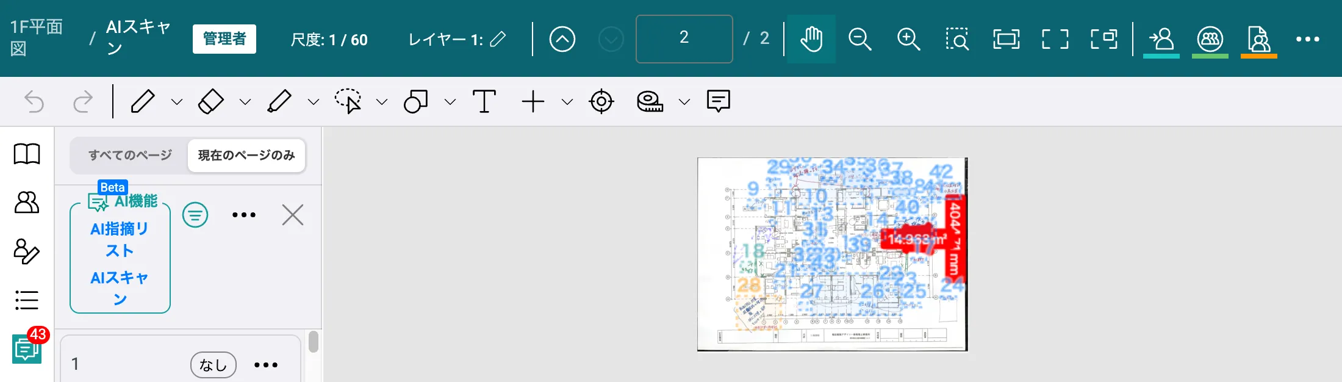Select the eraser tool
Image resolution: width=1342 pixels, height=382 pixels.
tap(211, 101)
